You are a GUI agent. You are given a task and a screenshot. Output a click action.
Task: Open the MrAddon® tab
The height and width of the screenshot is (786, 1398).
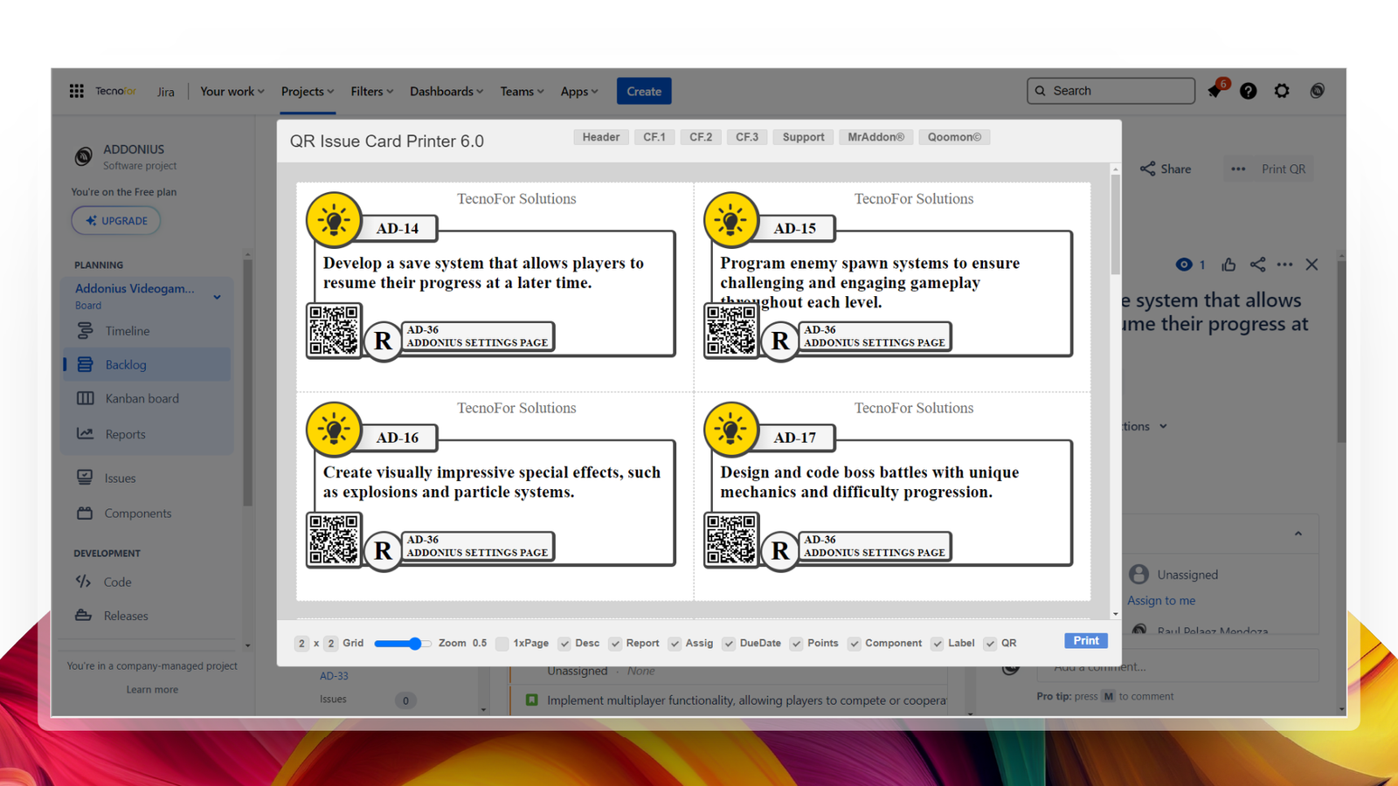coord(876,137)
